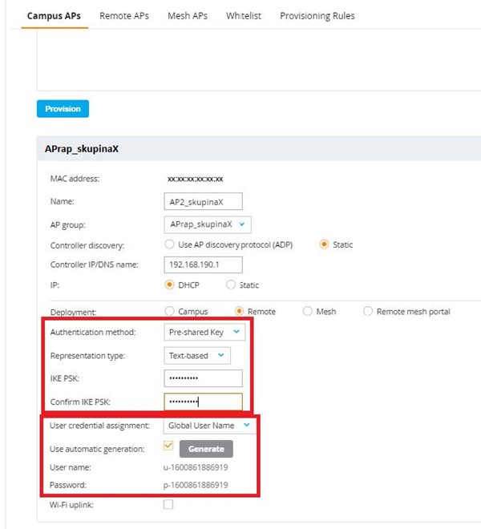481x529 pixels.
Task: Select ADP controller discovery radio option
Action: 169,244
